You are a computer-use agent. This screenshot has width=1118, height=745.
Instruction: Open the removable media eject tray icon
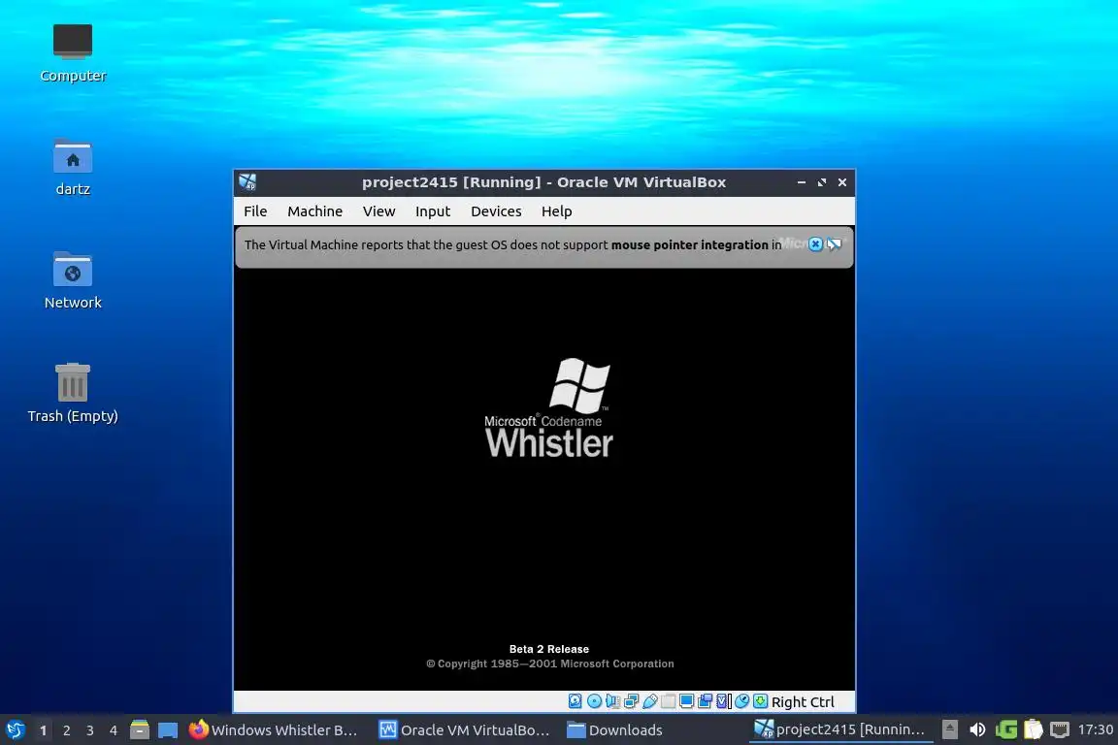950,729
